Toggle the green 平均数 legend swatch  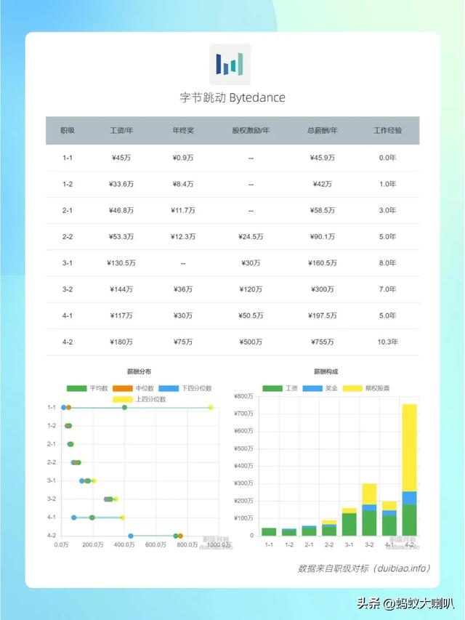click(x=77, y=388)
